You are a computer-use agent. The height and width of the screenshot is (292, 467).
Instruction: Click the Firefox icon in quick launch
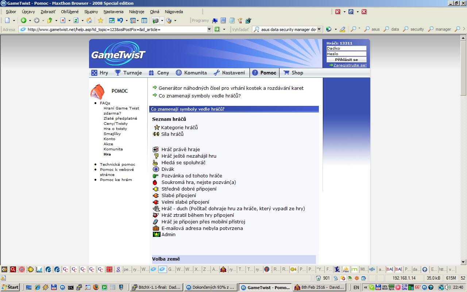[x=96, y=287]
